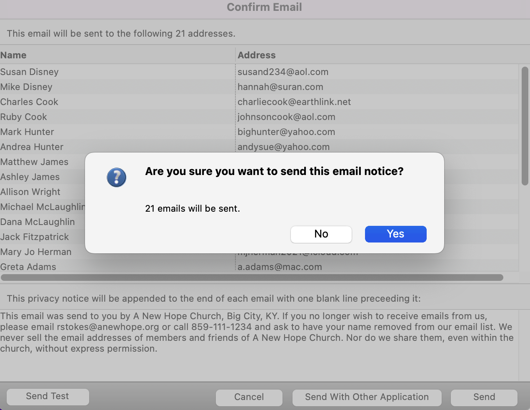This screenshot has width=530, height=410.
Task: Click Send With Other Application
Action: click(367, 397)
